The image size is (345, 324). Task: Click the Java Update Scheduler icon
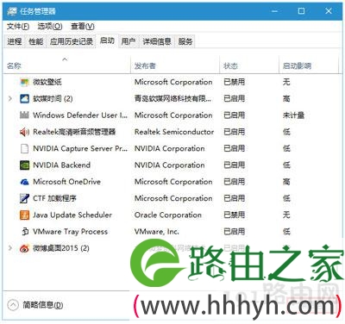pyautogui.click(x=25, y=215)
